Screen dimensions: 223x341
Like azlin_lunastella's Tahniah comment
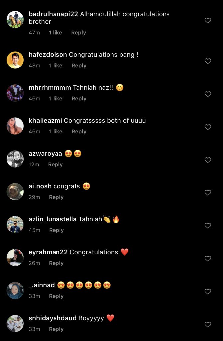pos(208,226)
